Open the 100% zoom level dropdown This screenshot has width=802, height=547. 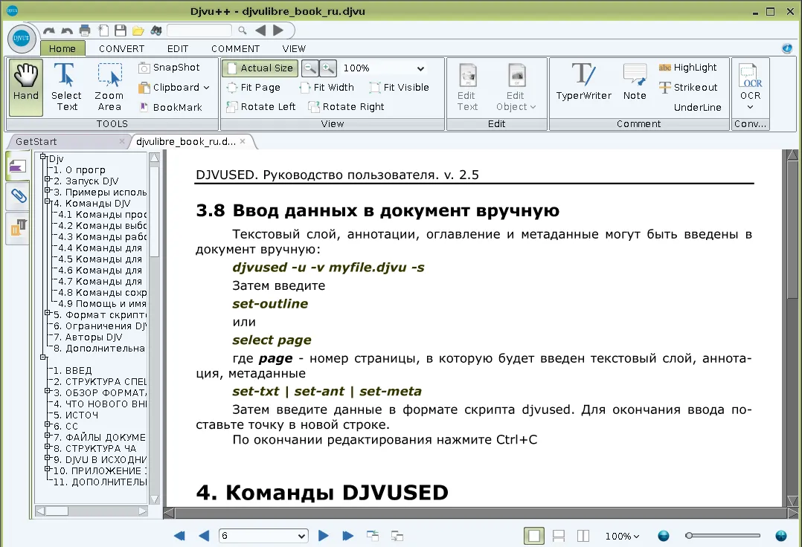click(420, 68)
